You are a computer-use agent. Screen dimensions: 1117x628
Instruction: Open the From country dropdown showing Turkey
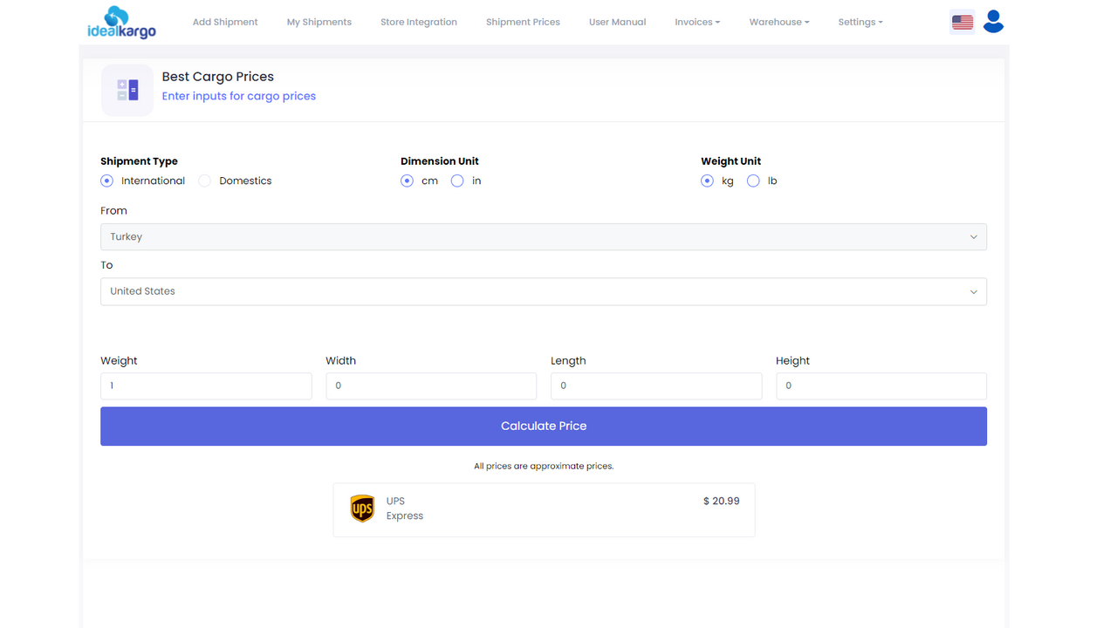pyautogui.click(x=544, y=236)
